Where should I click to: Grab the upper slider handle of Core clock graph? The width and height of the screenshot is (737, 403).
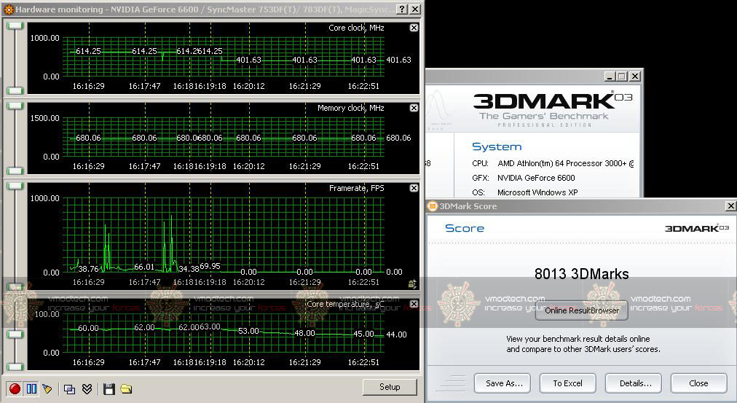15,26
